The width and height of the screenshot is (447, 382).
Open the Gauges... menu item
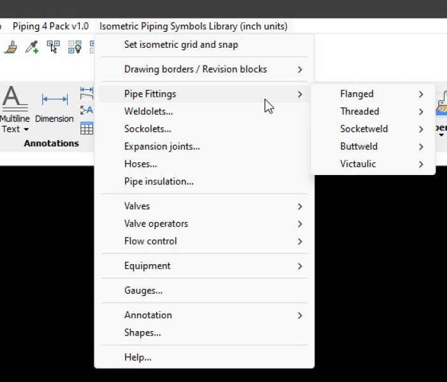204,291
